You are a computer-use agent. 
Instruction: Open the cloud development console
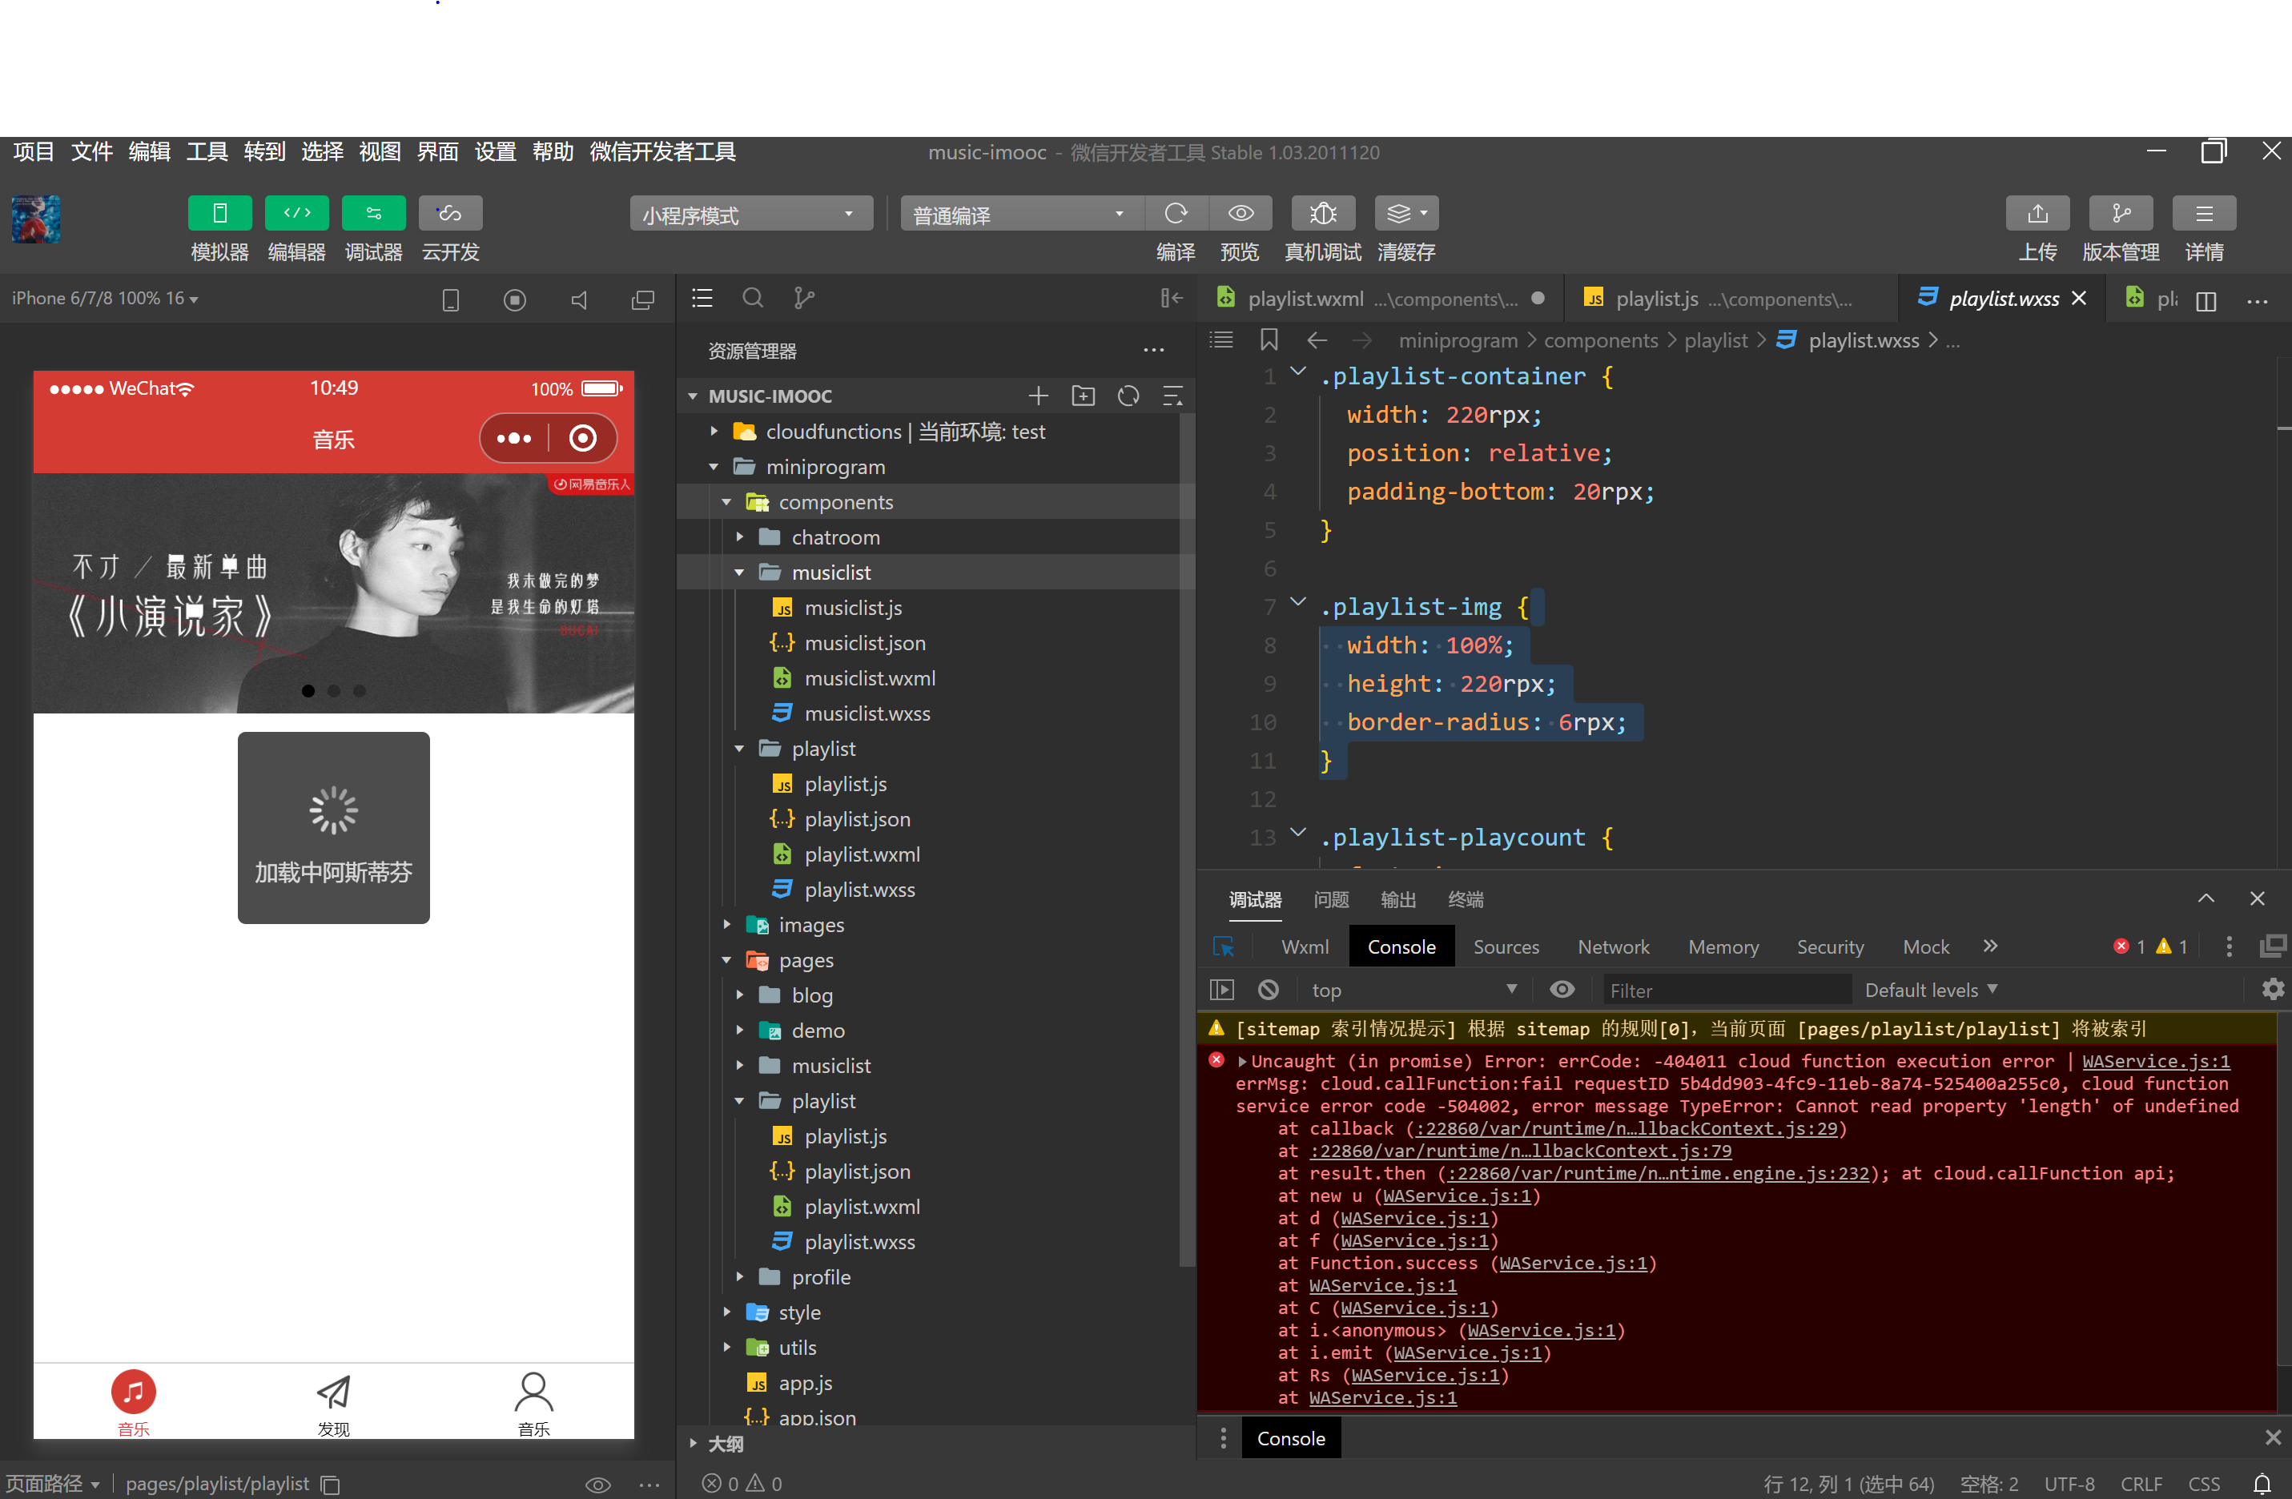(x=451, y=213)
